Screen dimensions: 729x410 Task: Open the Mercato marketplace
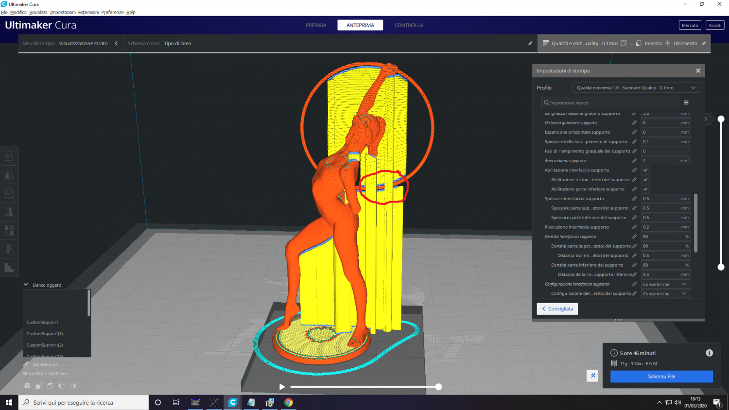[x=690, y=25]
